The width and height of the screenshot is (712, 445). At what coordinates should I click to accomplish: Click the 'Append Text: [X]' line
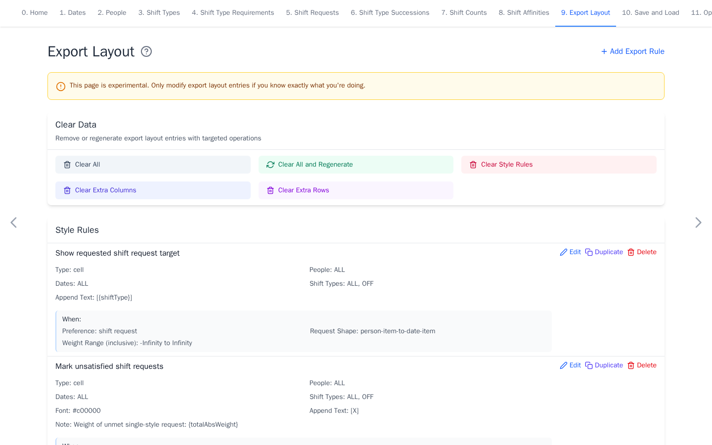tap(334, 411)
